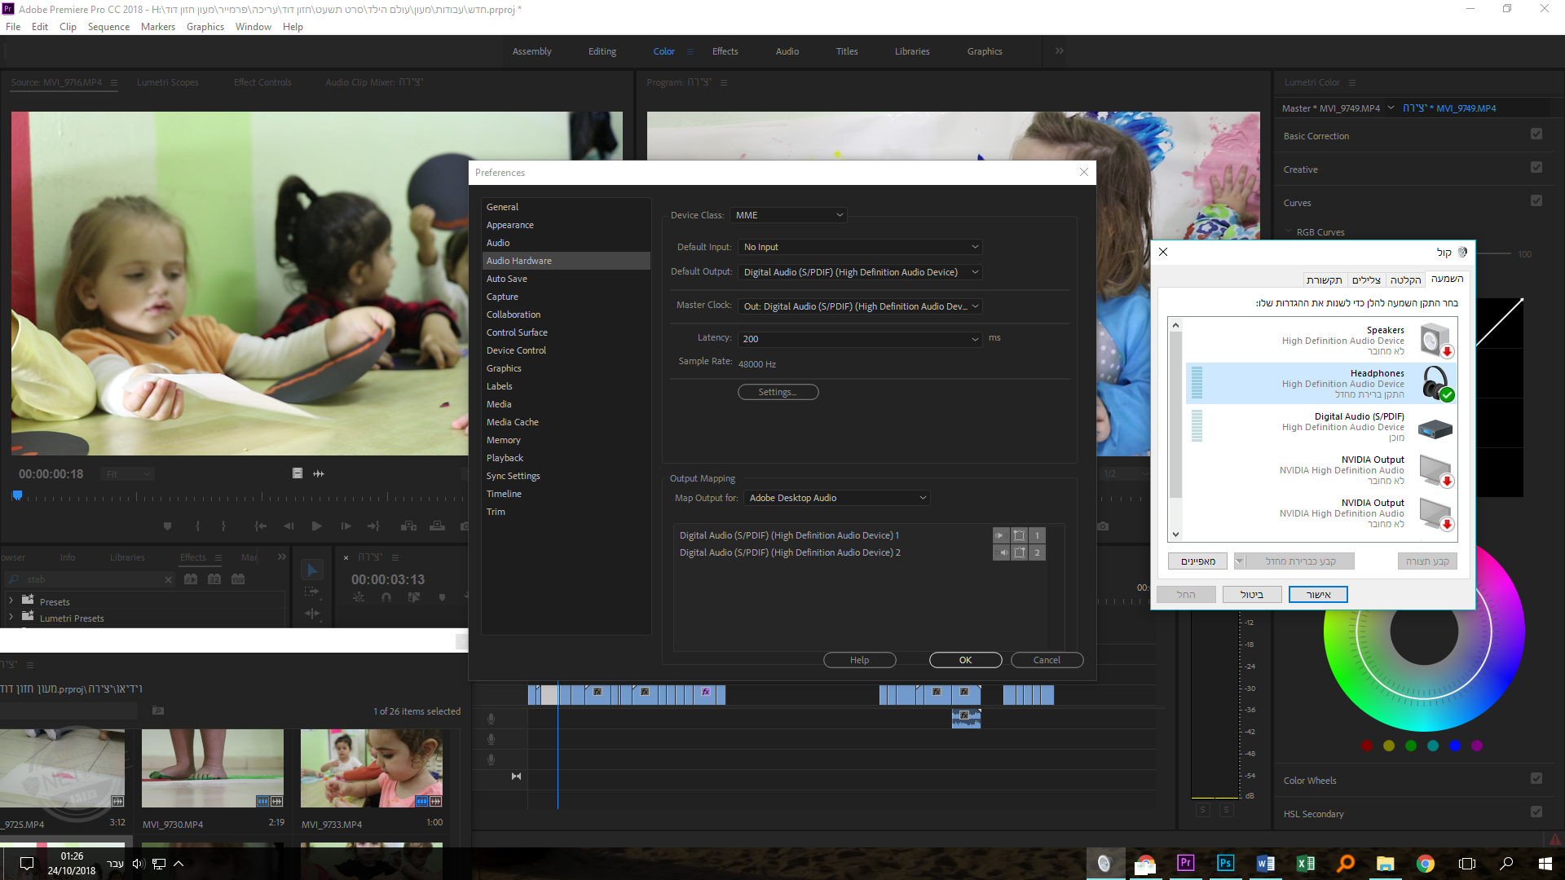Open the Default Output dropdown

pos(860,272)
